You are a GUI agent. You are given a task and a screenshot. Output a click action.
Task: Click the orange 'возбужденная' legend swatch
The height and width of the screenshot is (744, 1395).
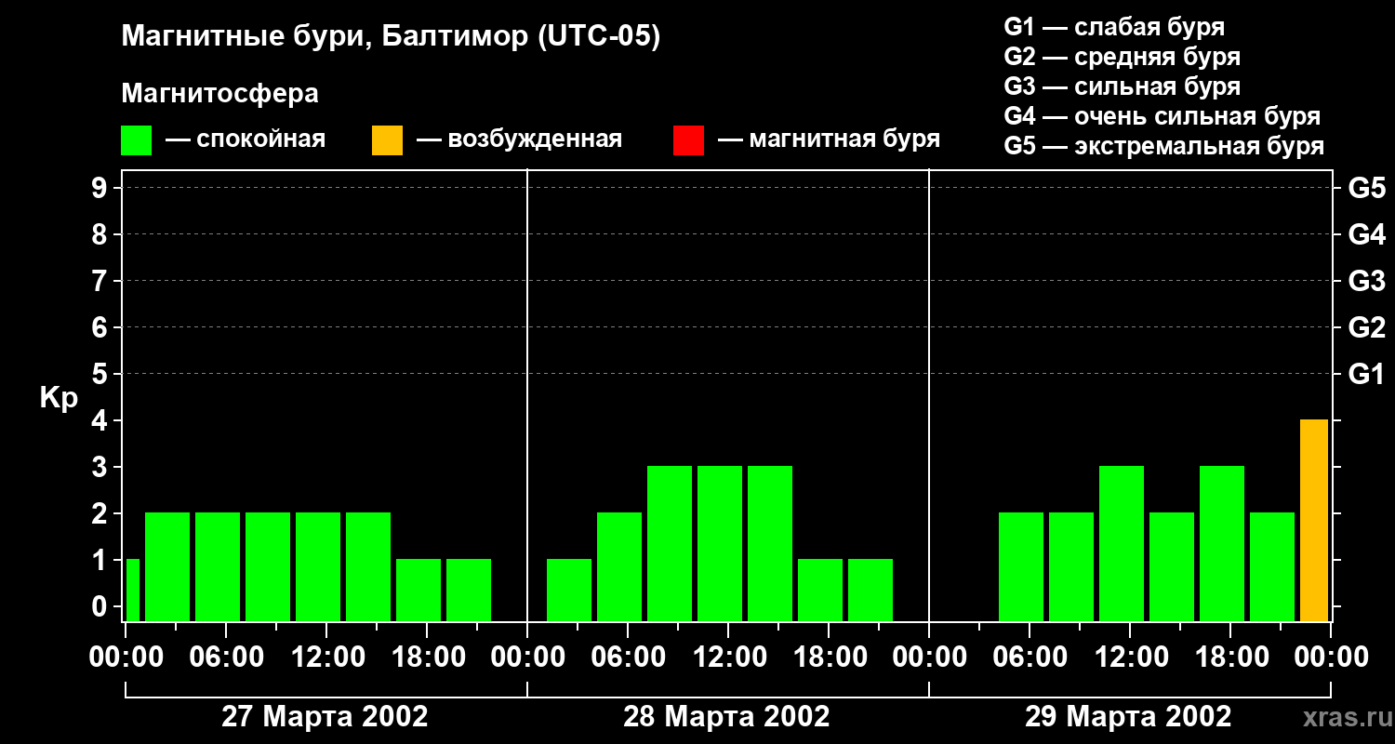pyautogui.click(x=387, y=140)
